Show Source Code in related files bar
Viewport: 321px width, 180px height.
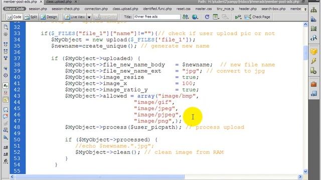click(15, 9)
